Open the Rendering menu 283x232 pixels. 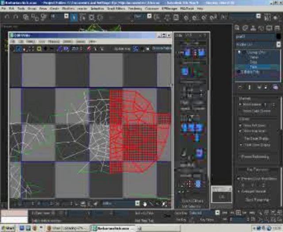coord(135,8)
